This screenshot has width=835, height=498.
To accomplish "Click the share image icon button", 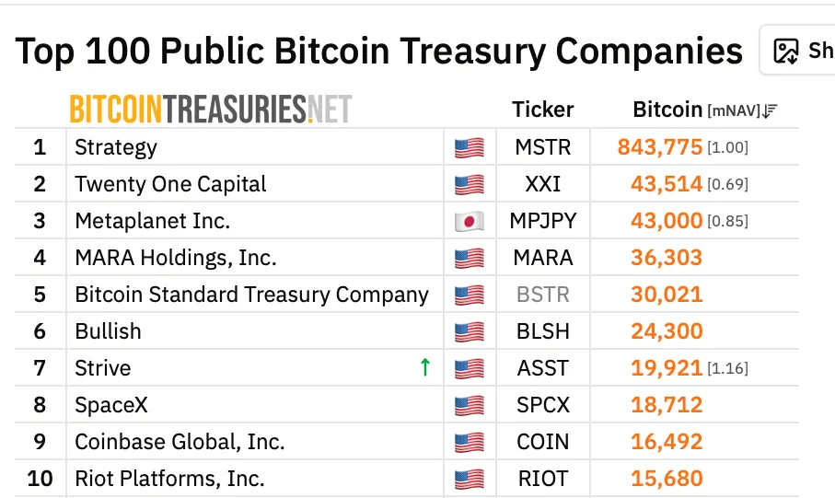I will pos(785,52).
